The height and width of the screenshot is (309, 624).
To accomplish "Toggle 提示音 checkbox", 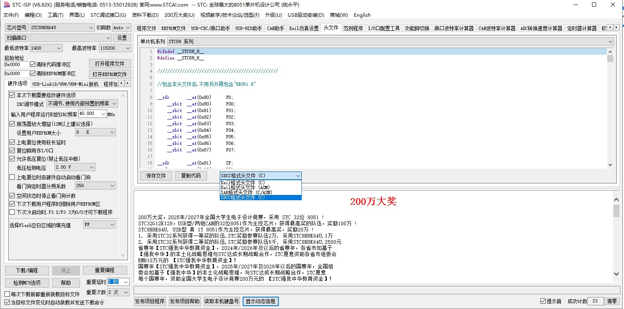I will [x=543, y=301].
